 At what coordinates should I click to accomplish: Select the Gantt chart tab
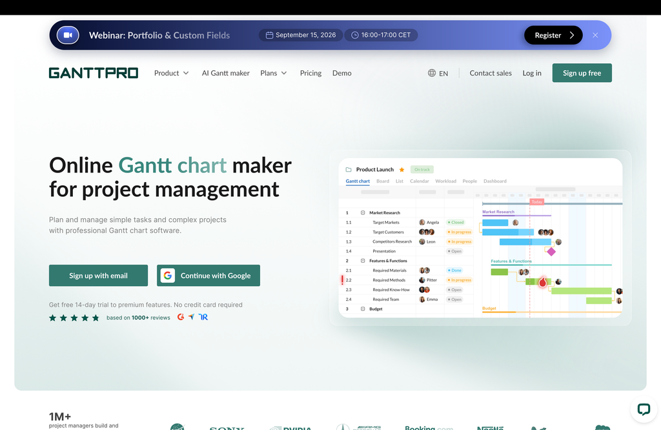(358, 181)
